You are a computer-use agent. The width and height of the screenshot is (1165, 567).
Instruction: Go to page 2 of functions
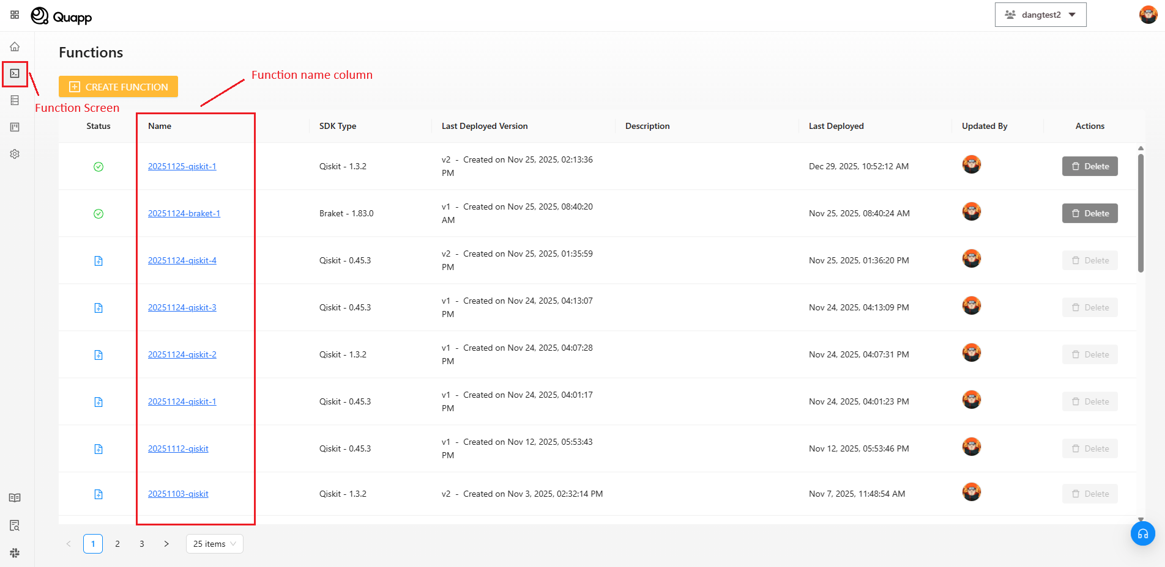click(x=117, y=544)
